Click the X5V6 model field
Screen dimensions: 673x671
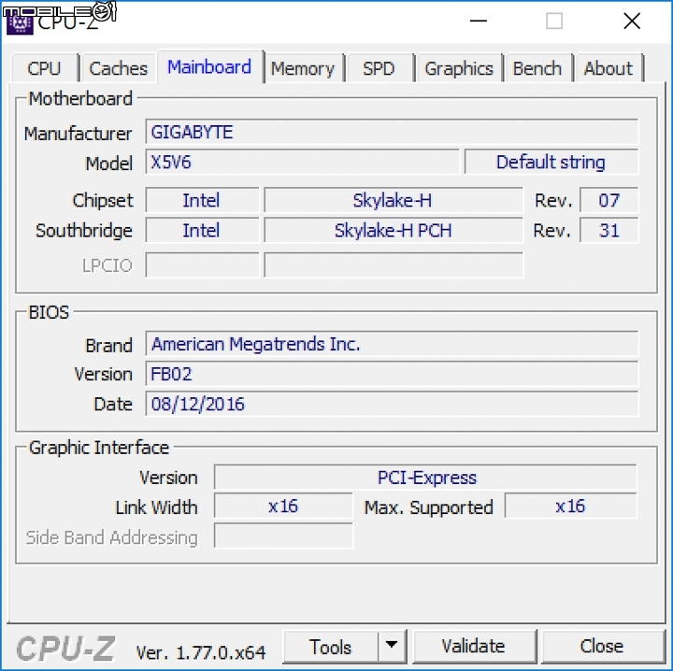pos(303,163)
